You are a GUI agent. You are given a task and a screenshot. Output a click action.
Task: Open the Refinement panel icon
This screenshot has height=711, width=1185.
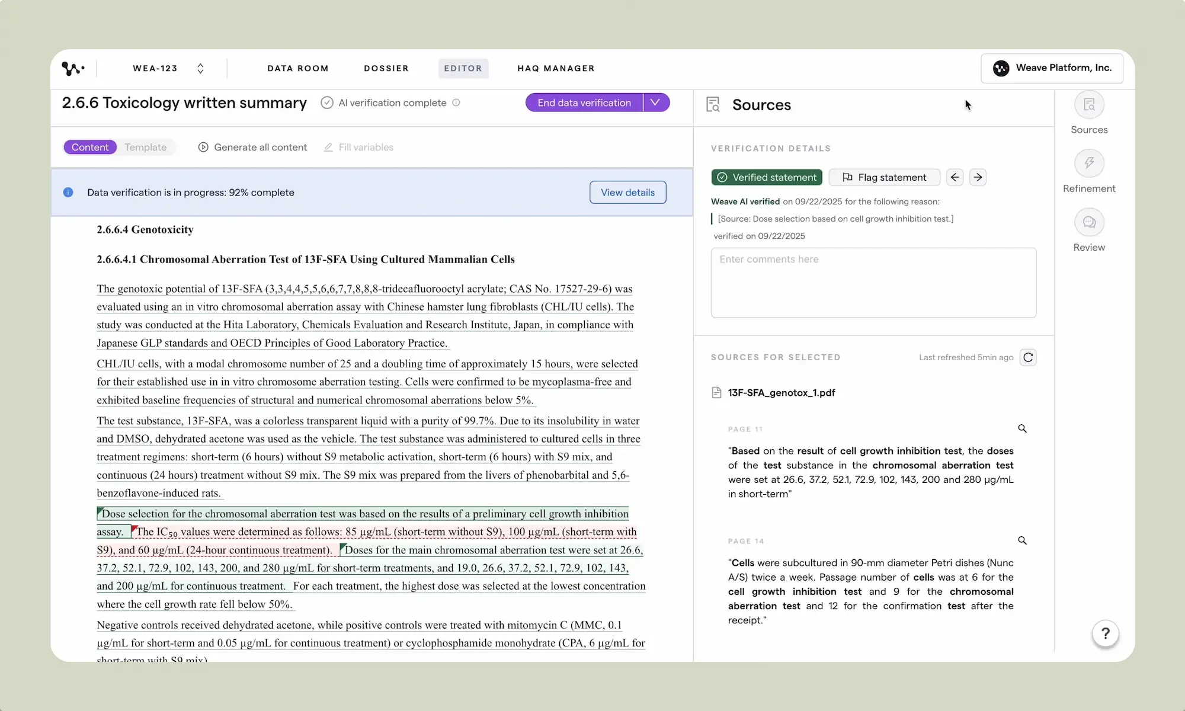1088,164
